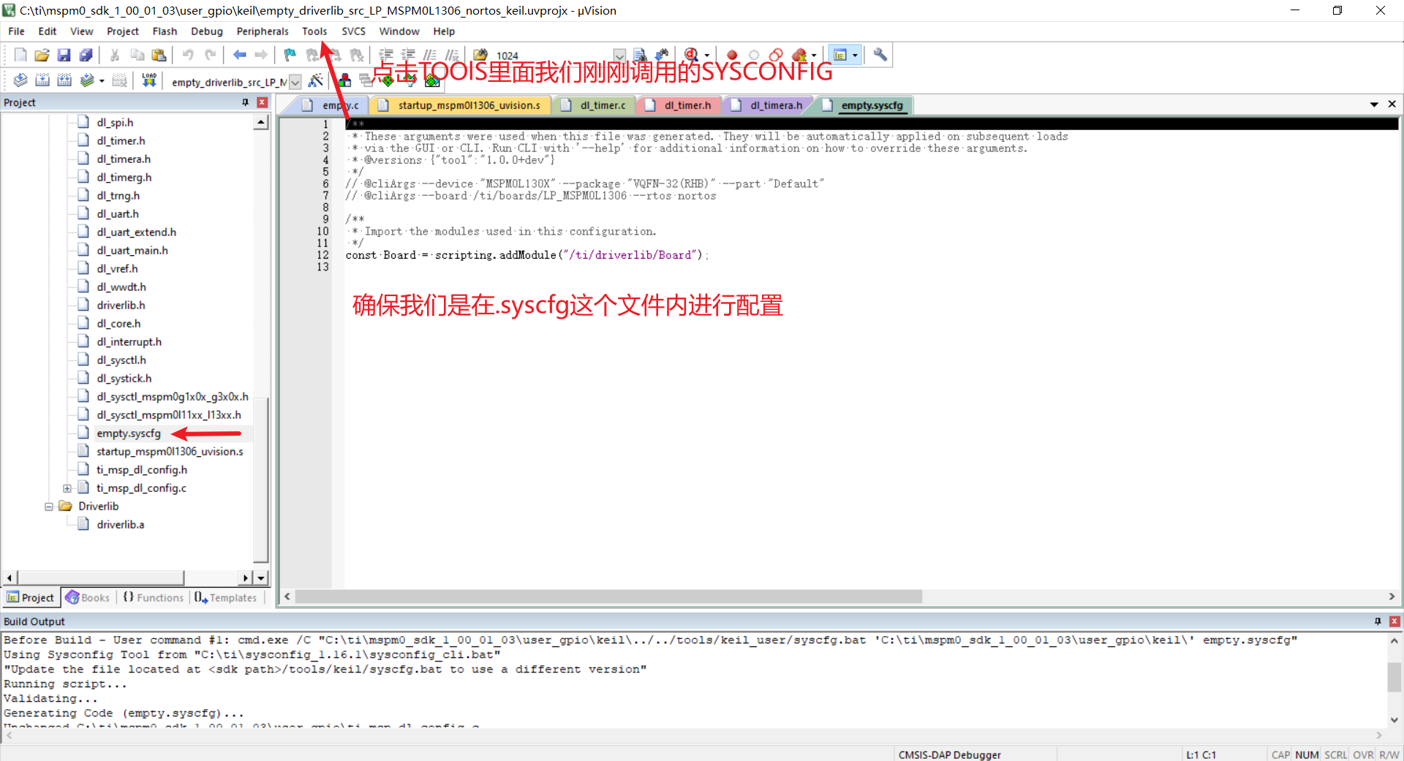
Task: Navigate forwards with the right arrow icon
Action: click(x=261, y=55)
